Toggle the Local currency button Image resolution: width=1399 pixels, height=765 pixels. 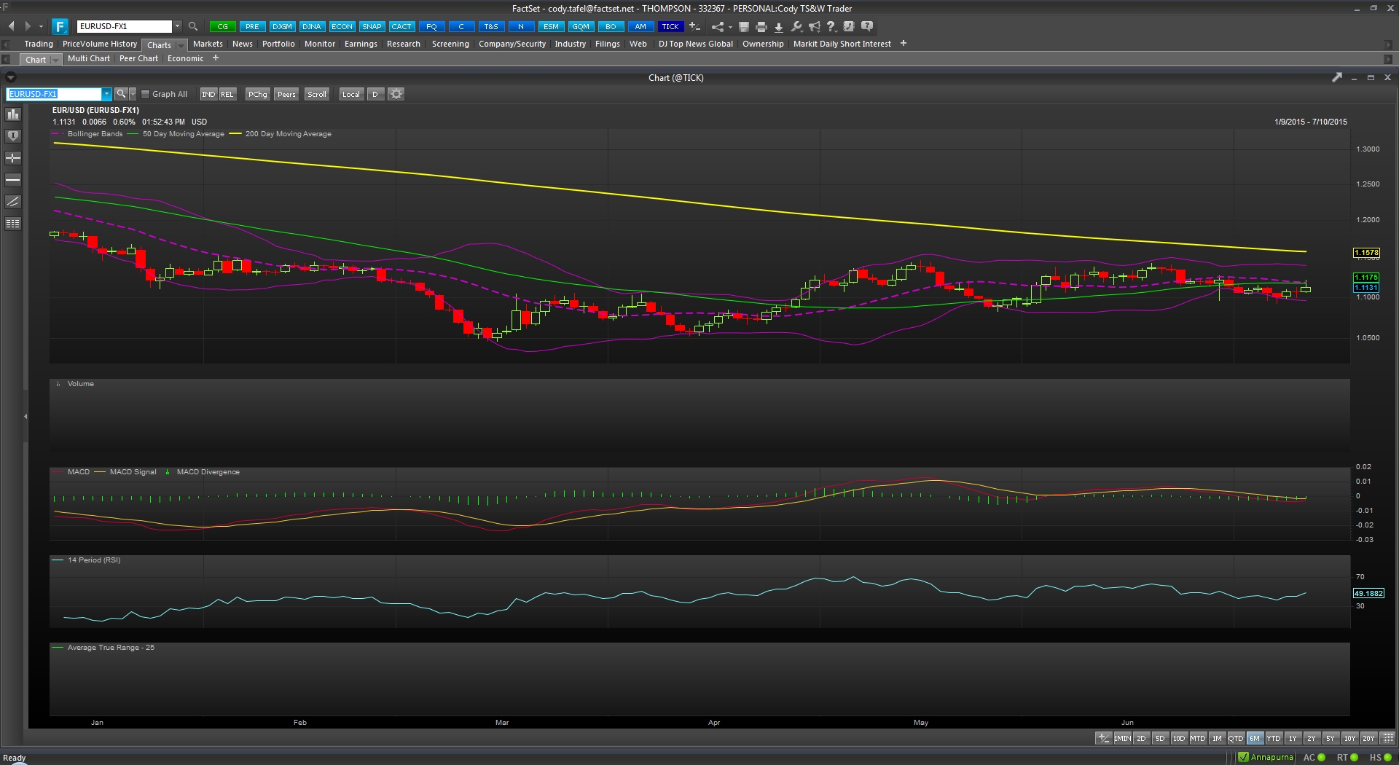pos(351,94)
